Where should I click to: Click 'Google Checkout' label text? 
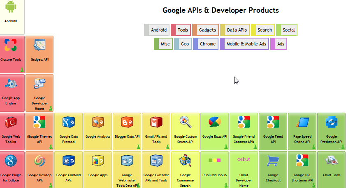click(273, 178)
